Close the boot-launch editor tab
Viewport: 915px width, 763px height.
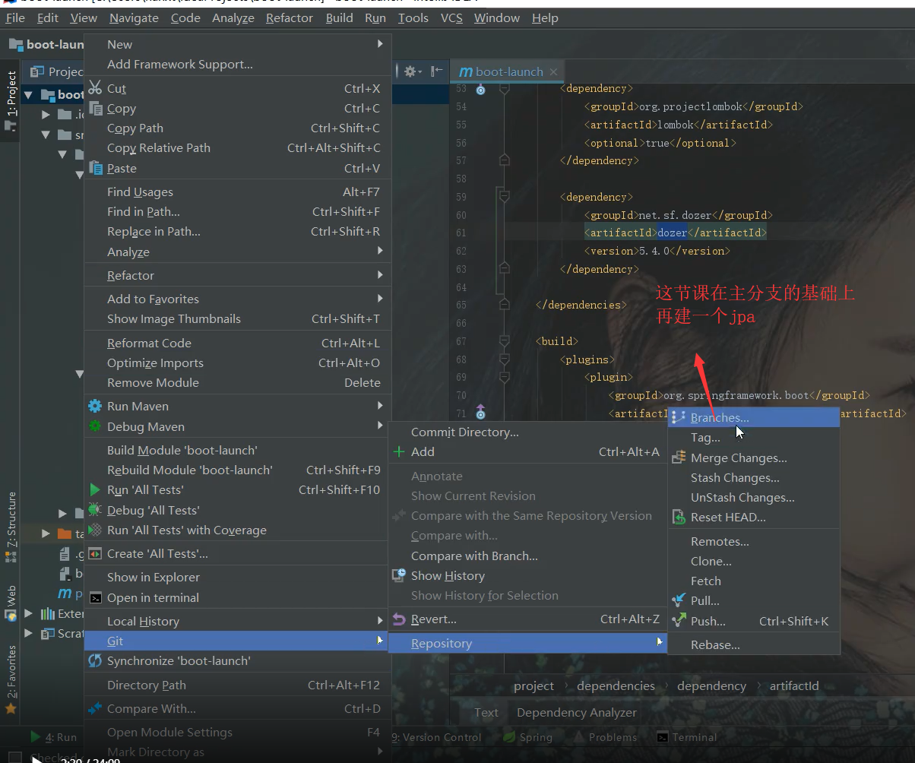click(x=553, y=71)
